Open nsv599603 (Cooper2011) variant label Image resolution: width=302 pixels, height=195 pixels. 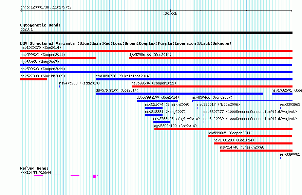(x=43, y=69)
